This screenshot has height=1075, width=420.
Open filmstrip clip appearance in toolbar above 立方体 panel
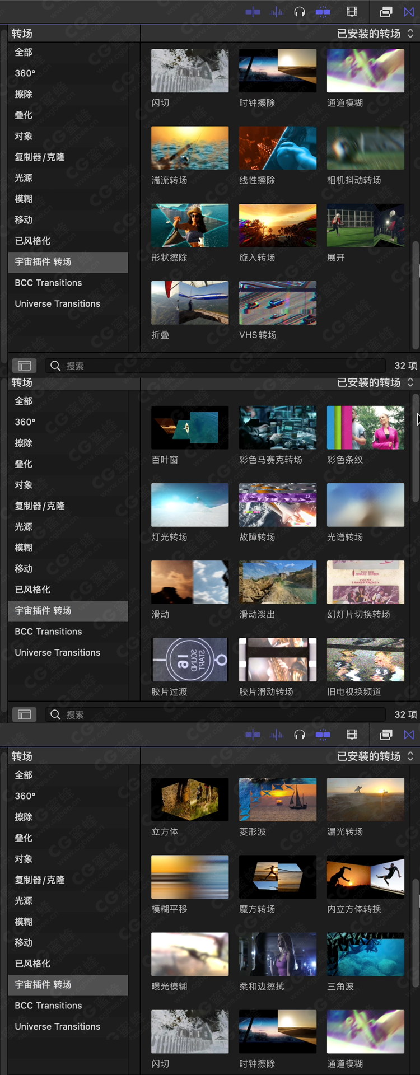(352, 735)
